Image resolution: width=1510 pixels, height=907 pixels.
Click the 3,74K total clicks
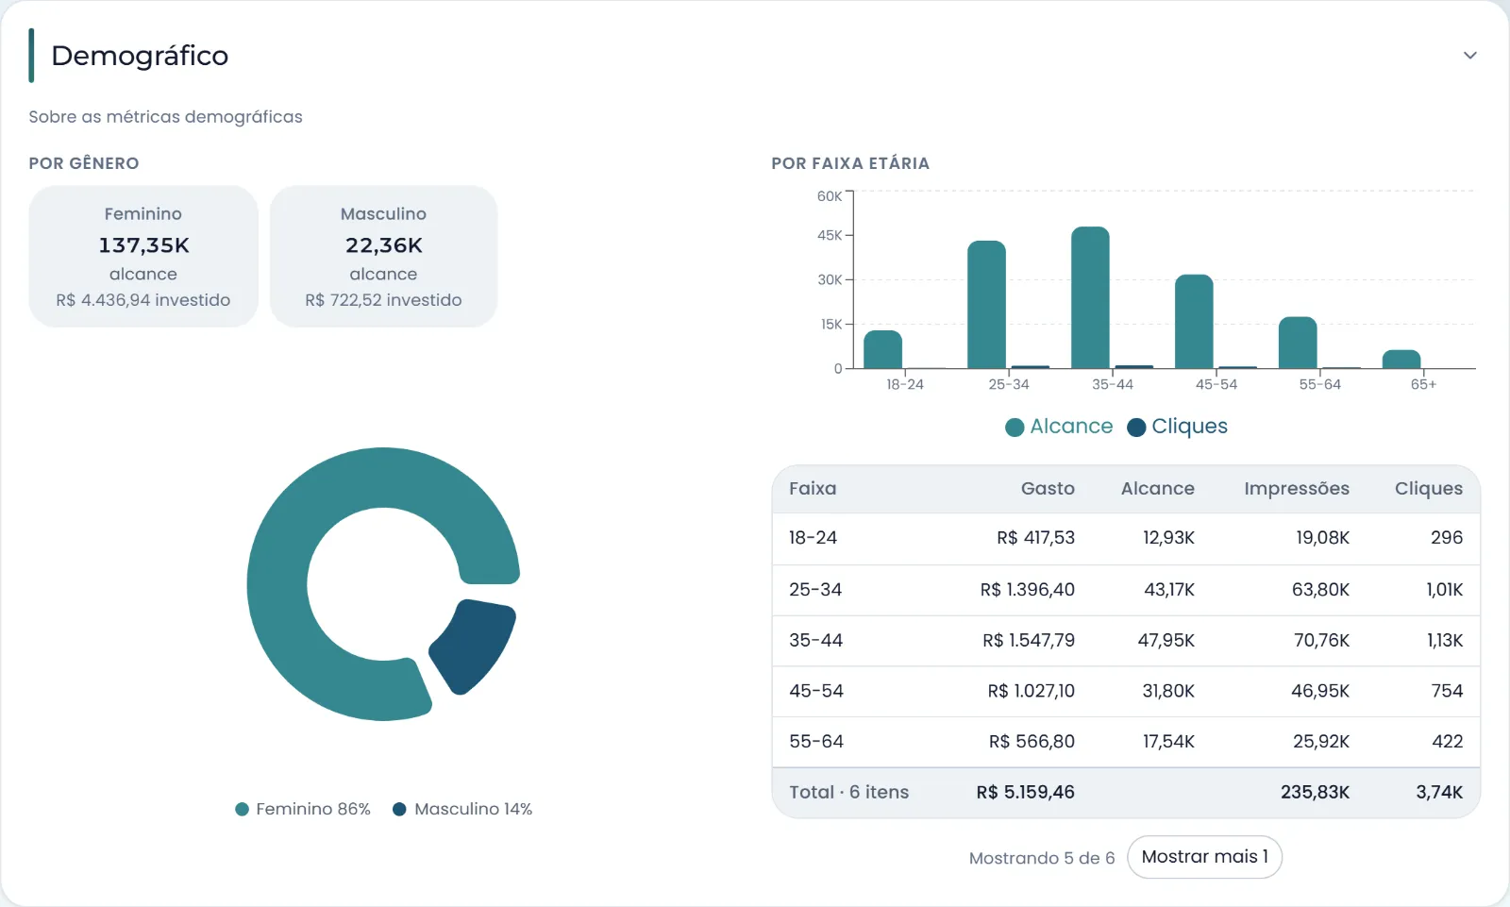coord(1439,793)
